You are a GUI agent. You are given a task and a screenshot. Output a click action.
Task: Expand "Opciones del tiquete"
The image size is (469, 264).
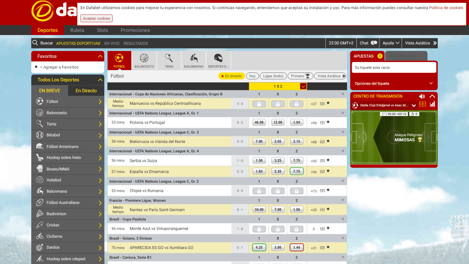[x=394, y=83]
